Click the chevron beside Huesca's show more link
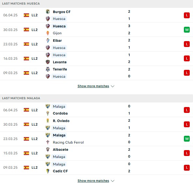The width and height of the screenshot is (193, 186). coord(112,86)
